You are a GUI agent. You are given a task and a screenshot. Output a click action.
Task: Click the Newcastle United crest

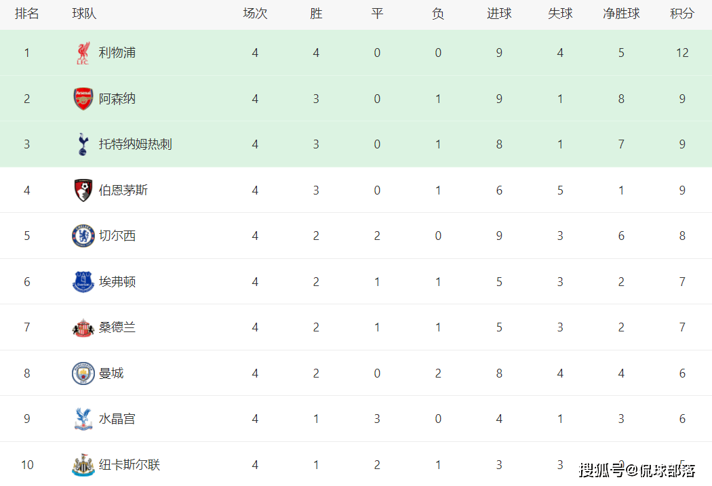(83, 465)
